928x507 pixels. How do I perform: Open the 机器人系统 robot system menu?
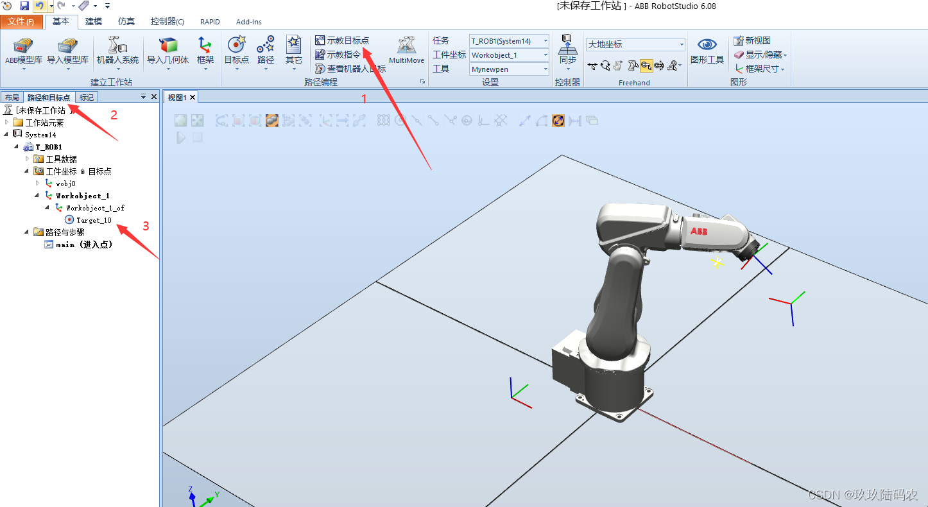tap(117, 51)
